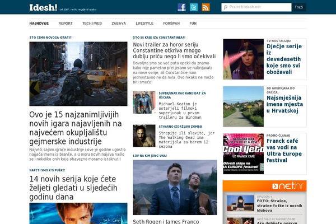
Task: Open 'FOTO: Strašne, strašne fotke' net.hr link
Action: (x=279, y=206)
